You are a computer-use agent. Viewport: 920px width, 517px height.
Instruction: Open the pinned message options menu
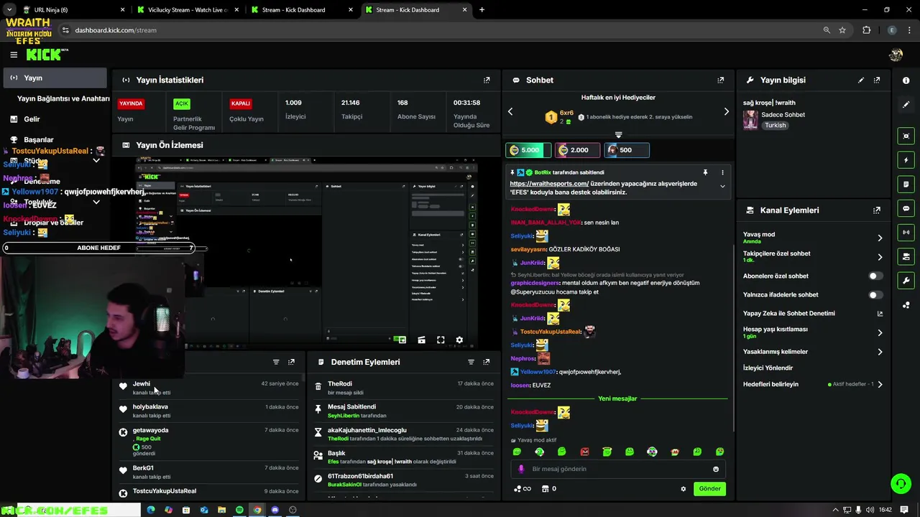coord(722,172)
